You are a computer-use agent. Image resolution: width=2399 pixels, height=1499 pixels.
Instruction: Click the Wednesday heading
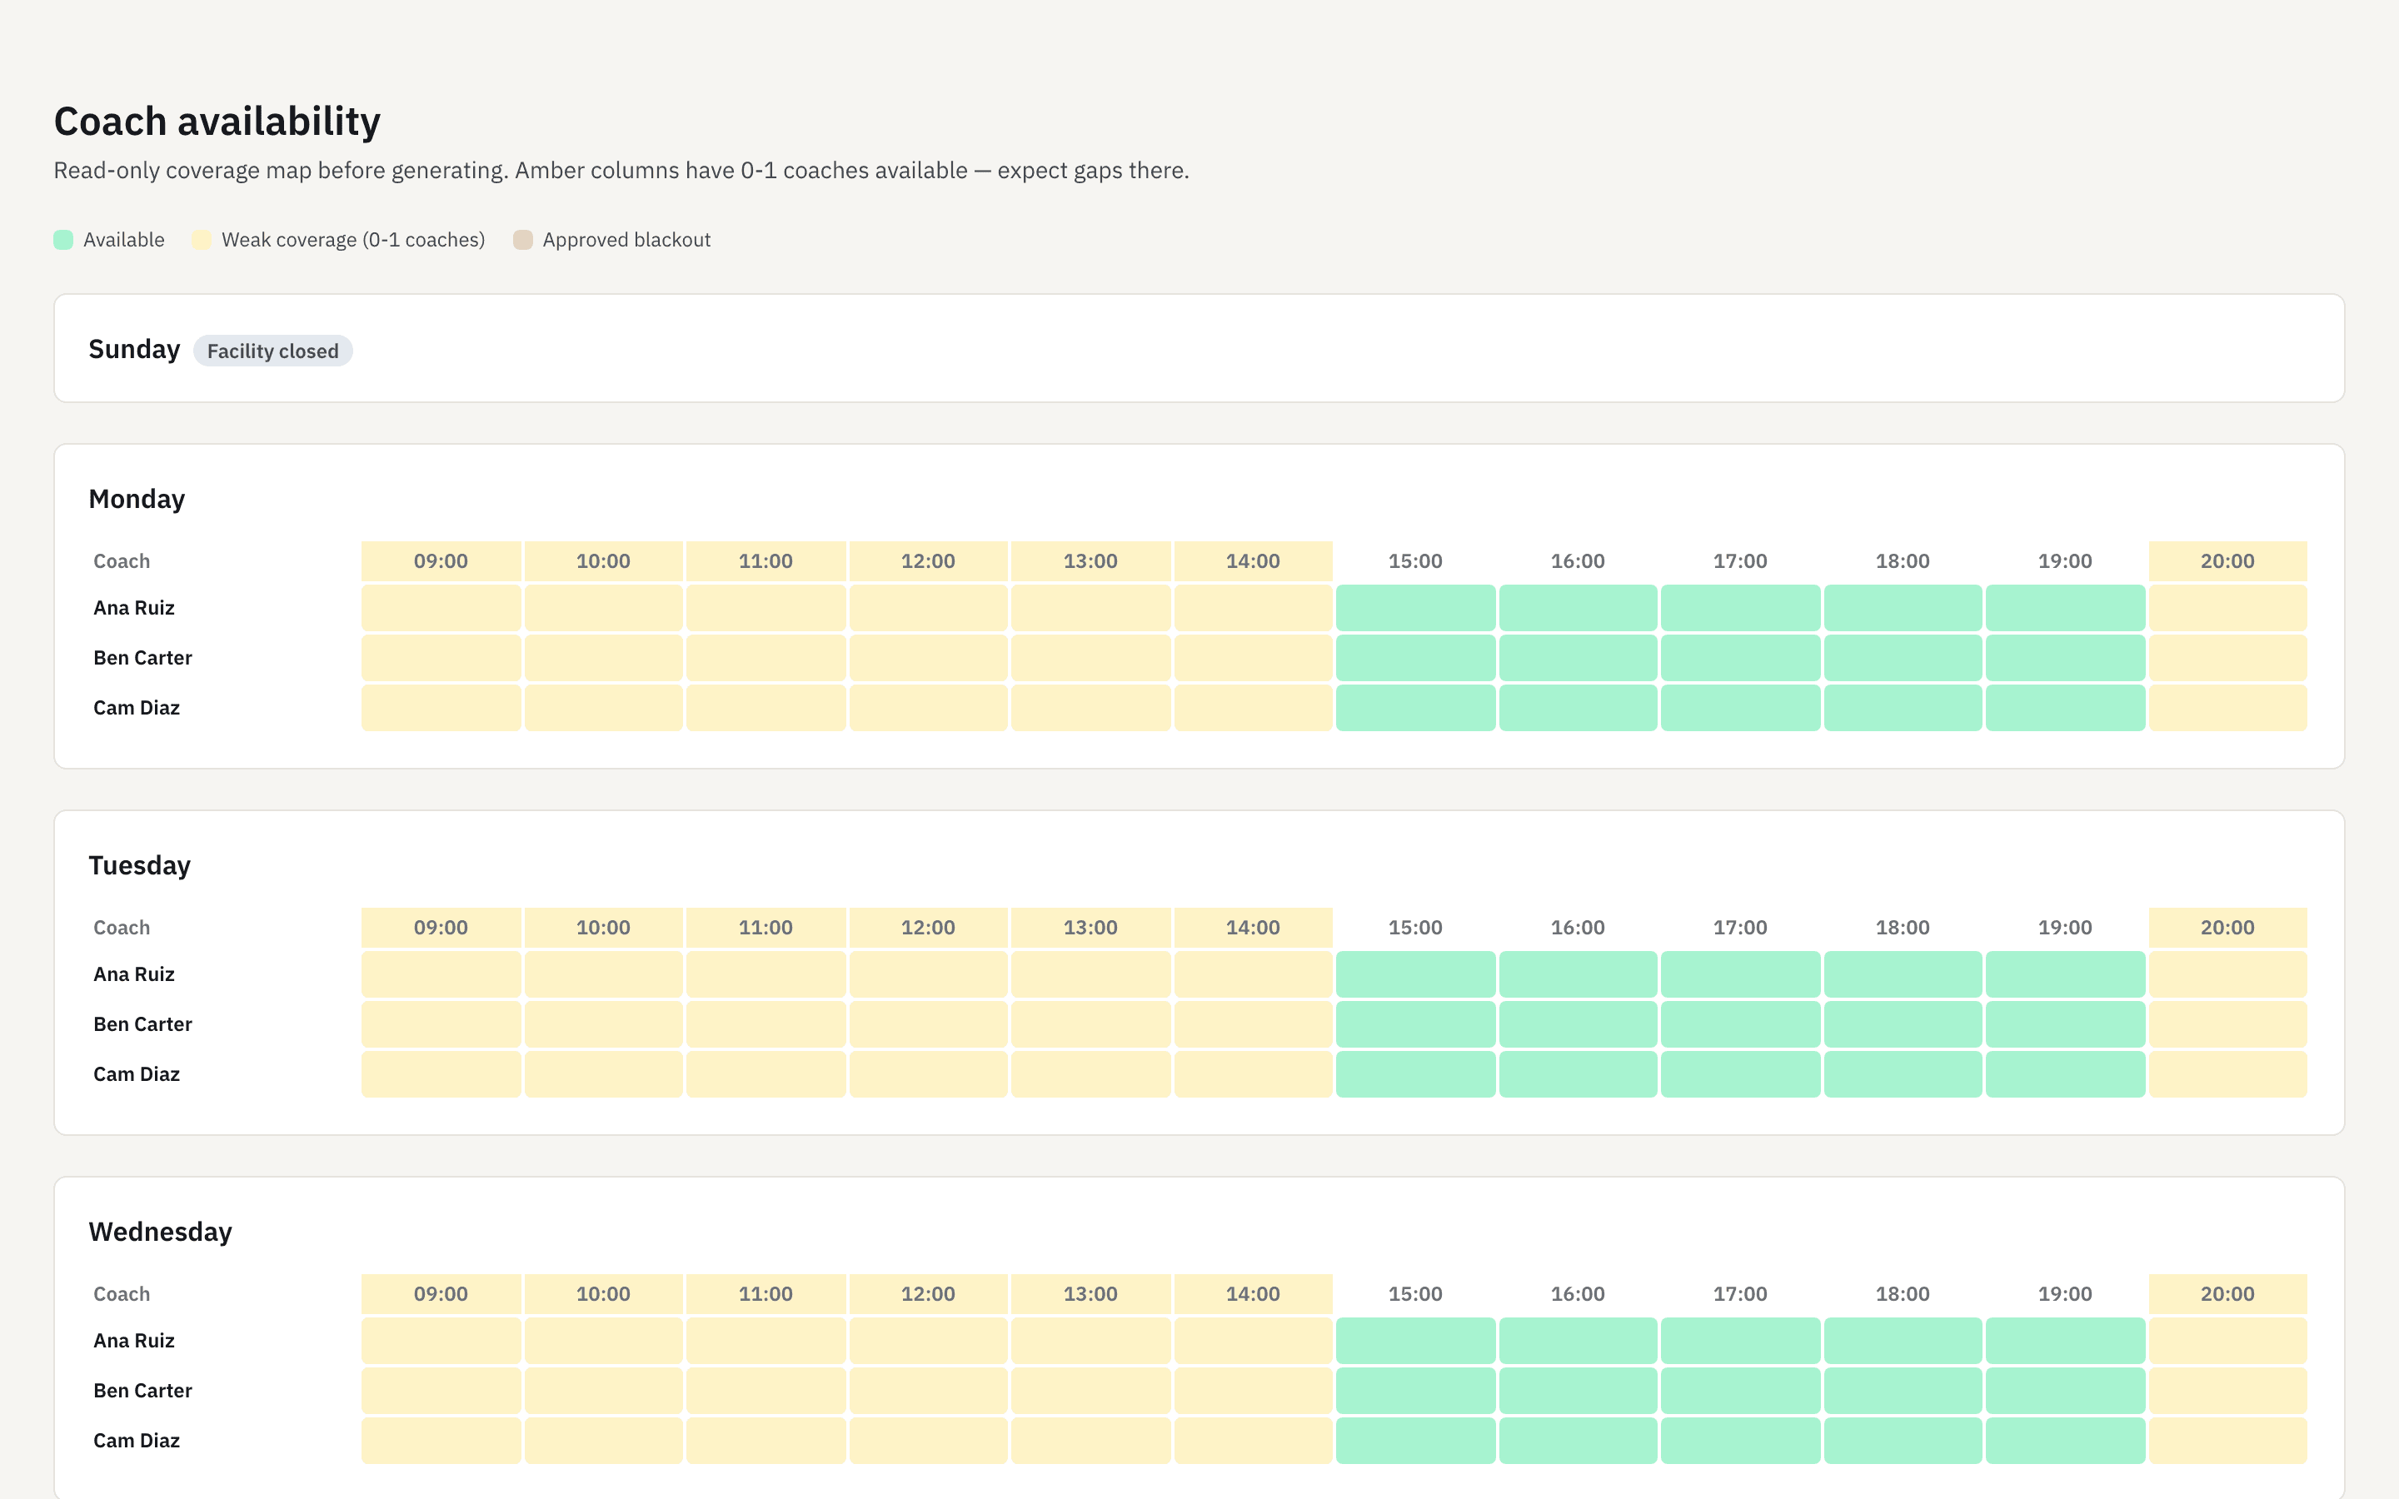pyautogui.click(x=161, y=1232)
